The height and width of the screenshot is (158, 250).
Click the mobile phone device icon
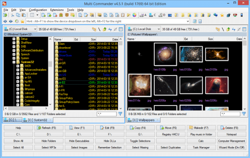pyautogui.click(x=242, y=15)
